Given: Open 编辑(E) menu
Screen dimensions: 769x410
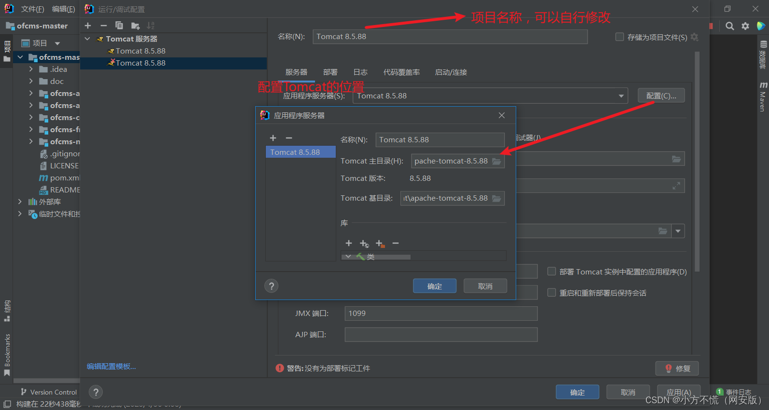Looking at the screenshot, I should (63, 9).
